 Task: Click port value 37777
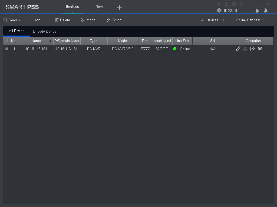pos(145,49)
